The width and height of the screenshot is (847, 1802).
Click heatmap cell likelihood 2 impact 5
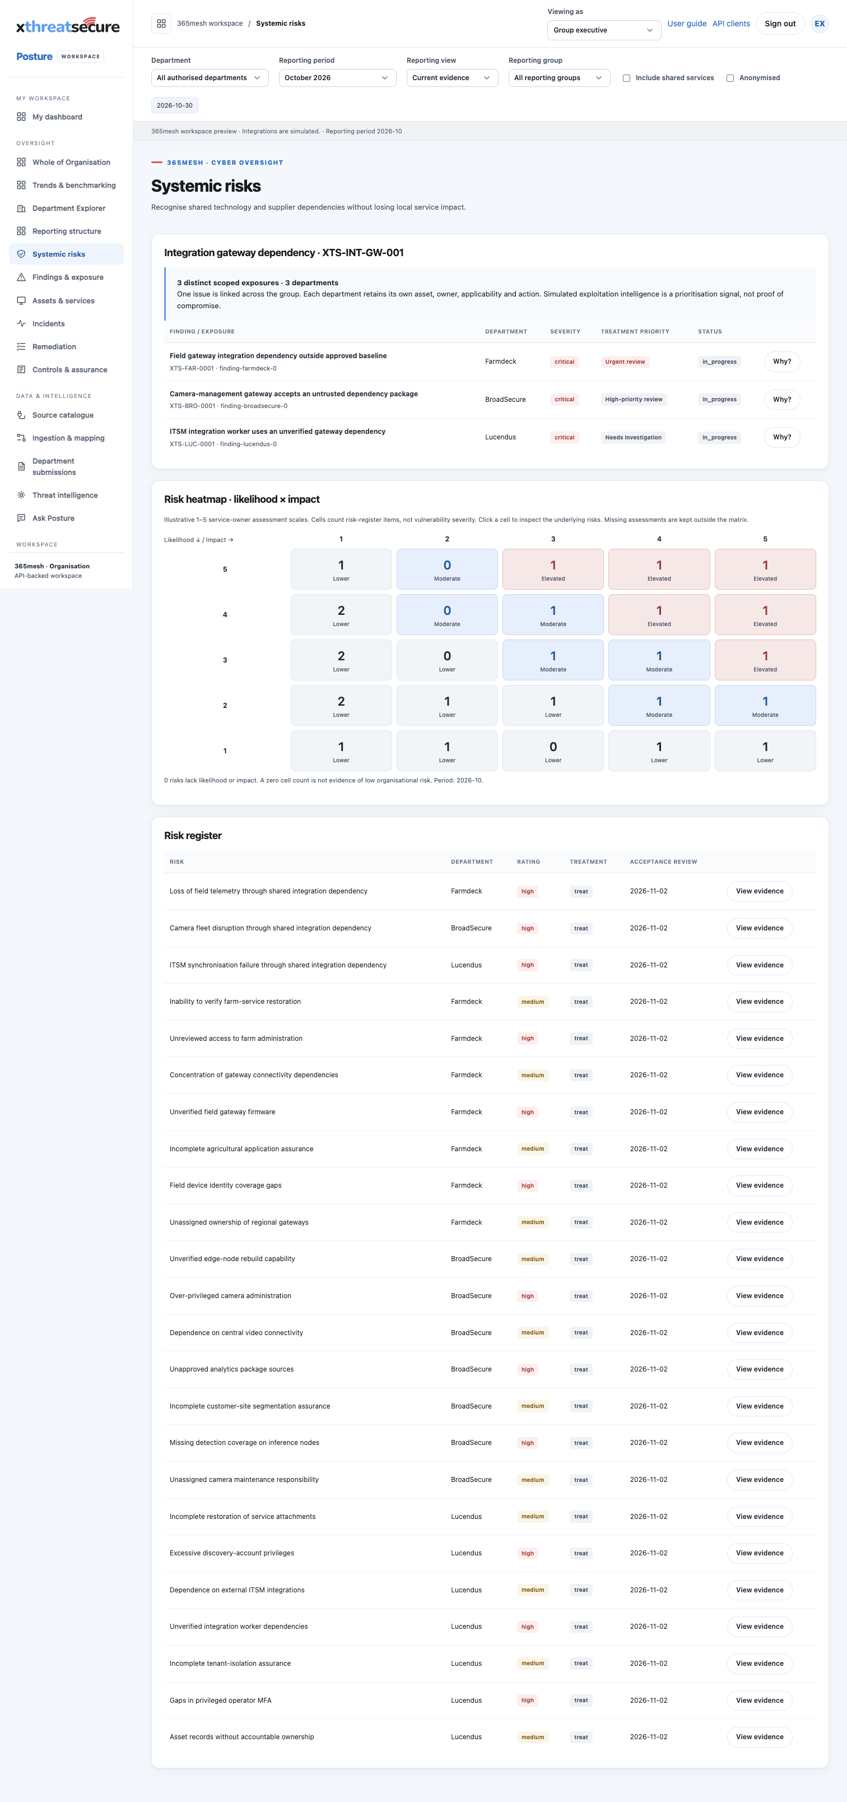tap(765, 706)
